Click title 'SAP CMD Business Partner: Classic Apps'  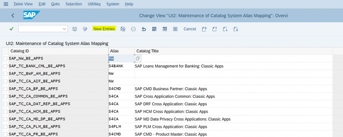[171, 89]
